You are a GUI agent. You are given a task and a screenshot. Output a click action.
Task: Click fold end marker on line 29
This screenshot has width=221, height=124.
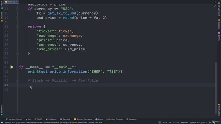[x=18, y=18]
